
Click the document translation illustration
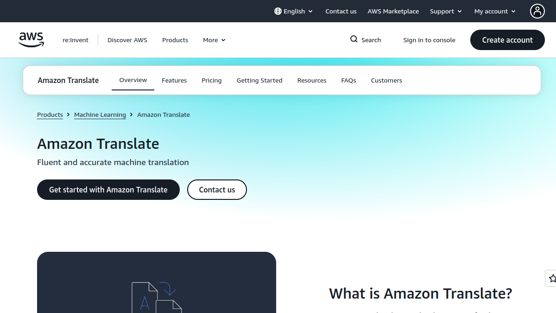click(157, 297)
